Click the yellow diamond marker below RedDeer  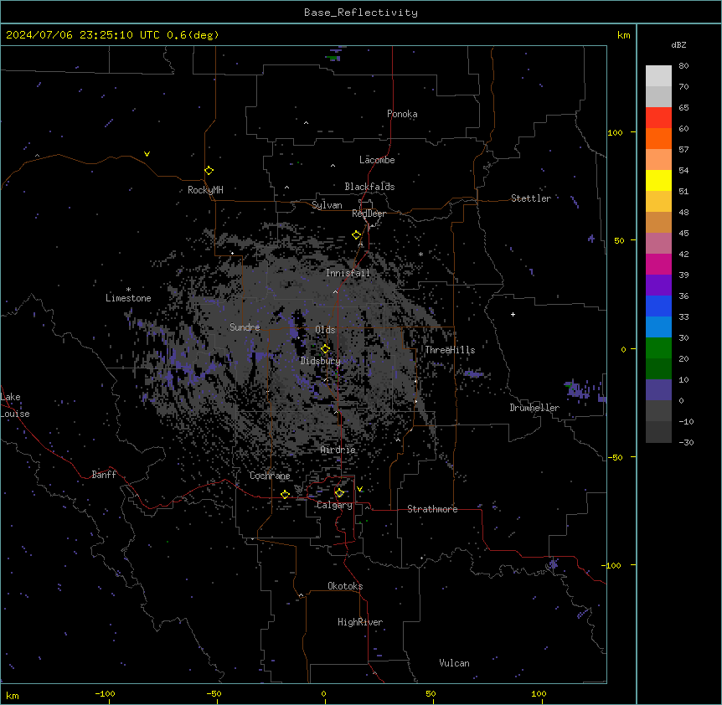tap(357, 234)
